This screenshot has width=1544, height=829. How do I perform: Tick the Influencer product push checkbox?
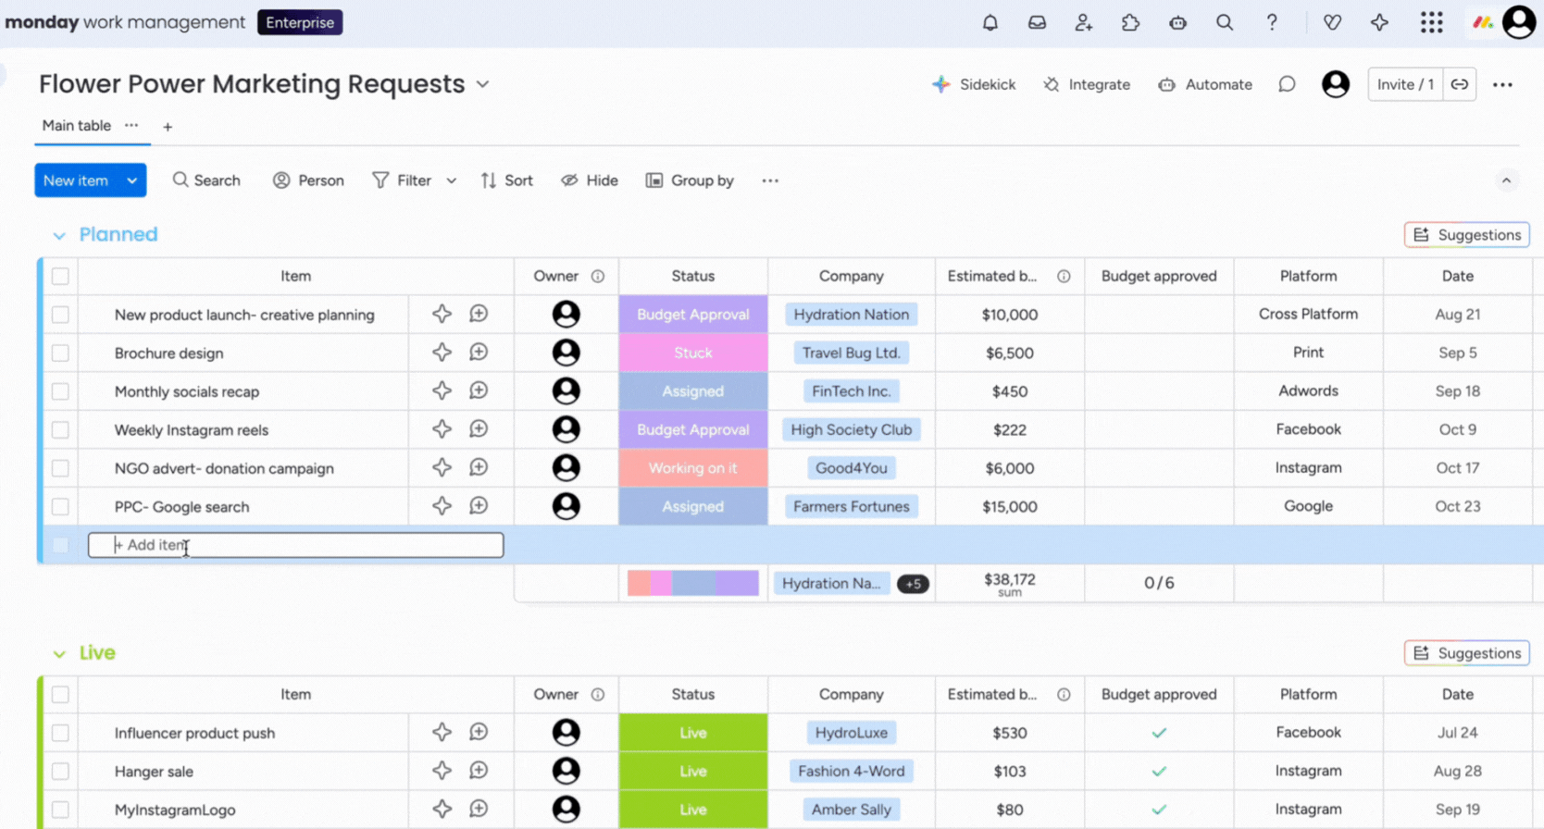click(x=60, y=733)
